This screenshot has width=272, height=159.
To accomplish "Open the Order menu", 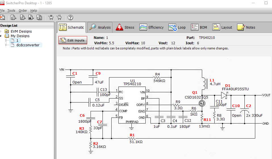I will tap(23, 11).
